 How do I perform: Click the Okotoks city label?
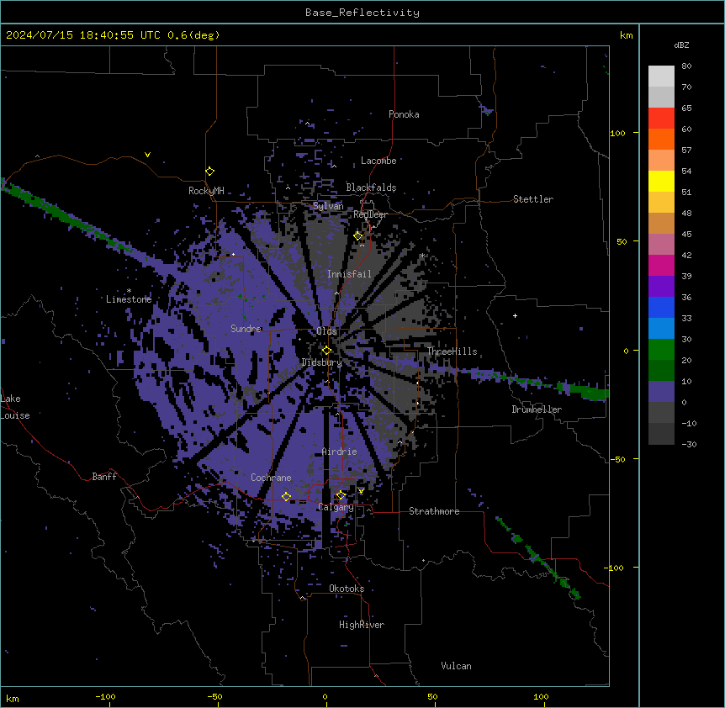347,589
